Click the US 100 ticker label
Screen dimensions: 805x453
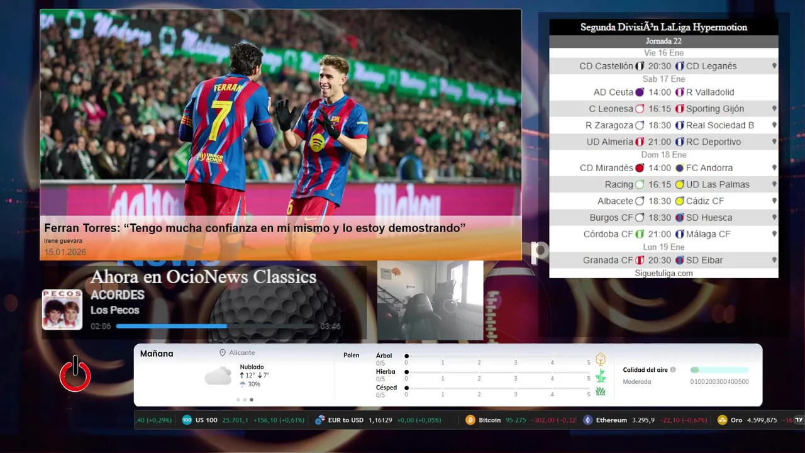pyautogui.click(x=206, y=420)
